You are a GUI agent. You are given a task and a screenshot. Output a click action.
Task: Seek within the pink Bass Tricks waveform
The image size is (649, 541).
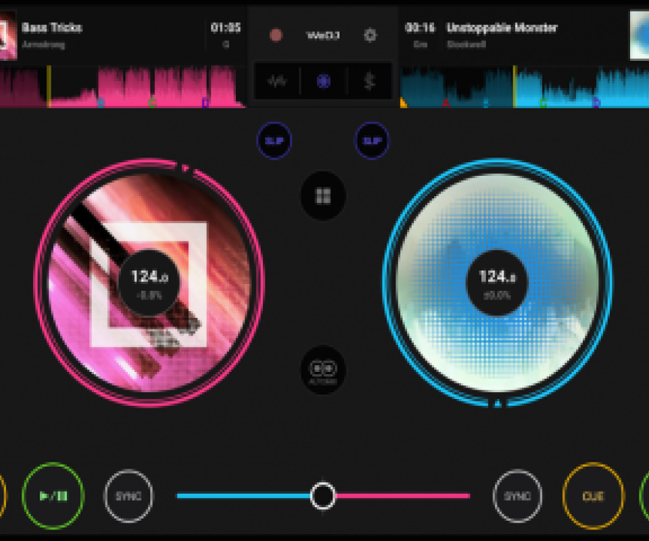click(123, 87)
